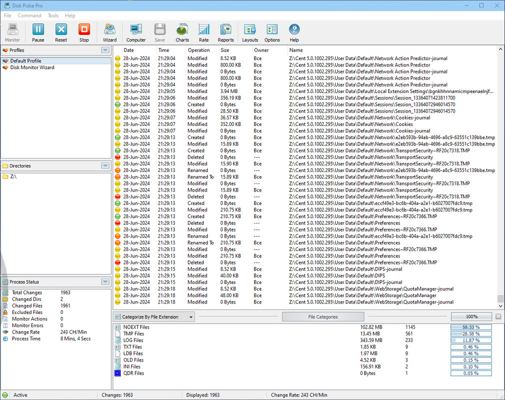Click the change list scroll down arrow
505x400 pixels.
(500, 306)
